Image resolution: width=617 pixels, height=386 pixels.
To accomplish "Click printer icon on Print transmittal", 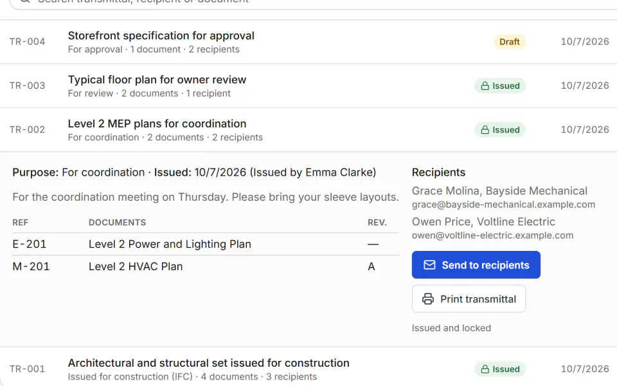I will coord(428,299).
